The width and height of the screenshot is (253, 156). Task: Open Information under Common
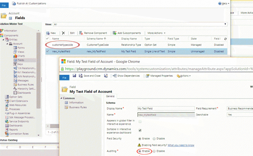pyautogui.click(x=76, y=103)
